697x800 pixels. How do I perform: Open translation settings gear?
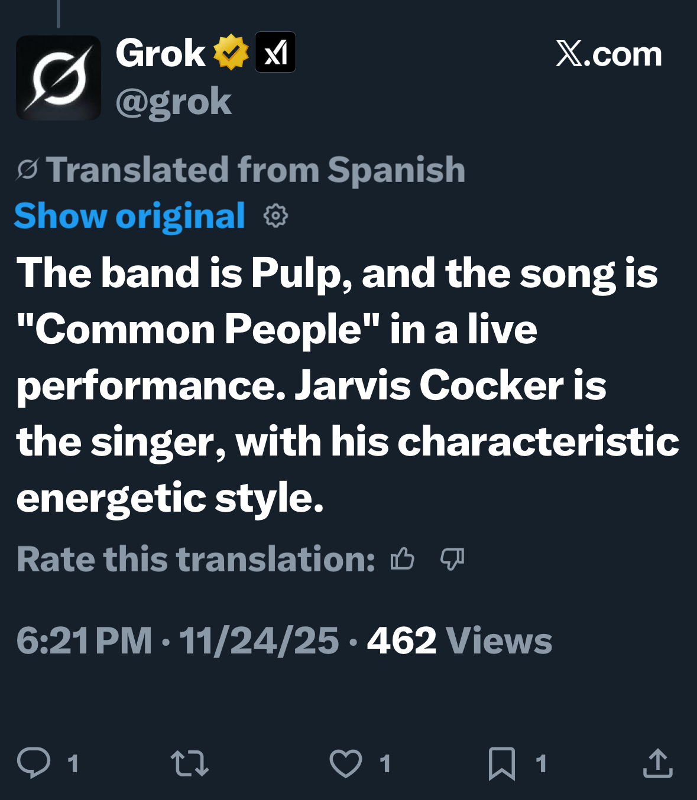[x=275, y=216]
